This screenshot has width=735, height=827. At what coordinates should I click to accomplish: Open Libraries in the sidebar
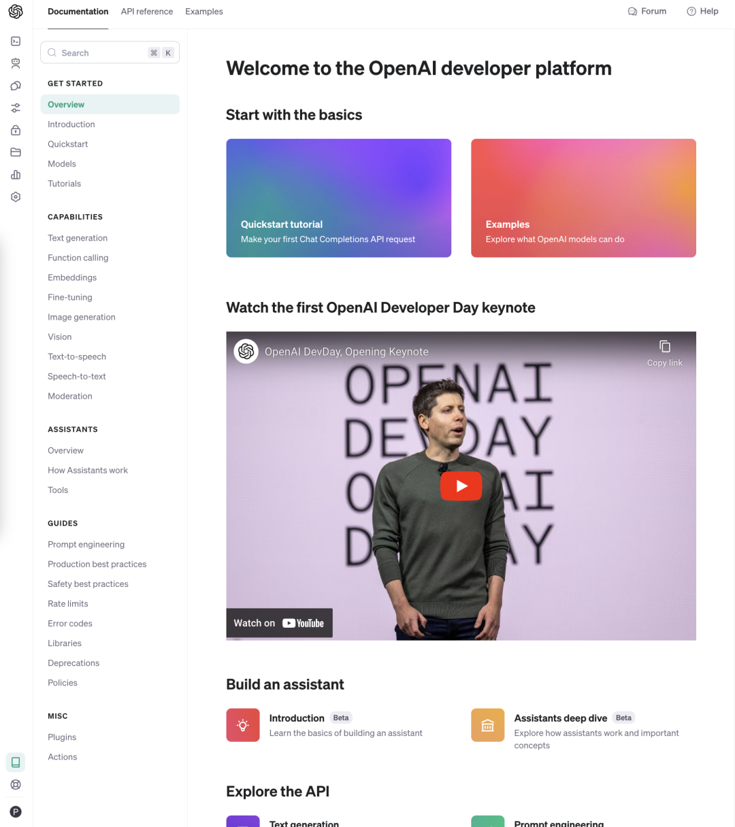tap(65, 643)
